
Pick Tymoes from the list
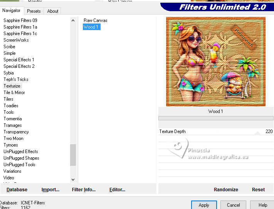pos(11,145)
